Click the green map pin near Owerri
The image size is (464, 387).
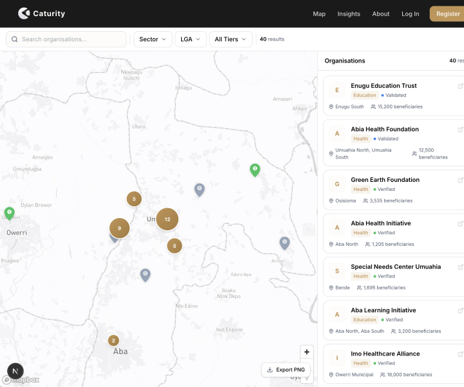pyautogui.click(x=9, y=212)
